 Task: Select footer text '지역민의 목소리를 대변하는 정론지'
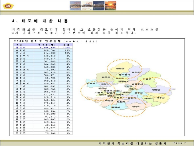click(x=132, y=143)
